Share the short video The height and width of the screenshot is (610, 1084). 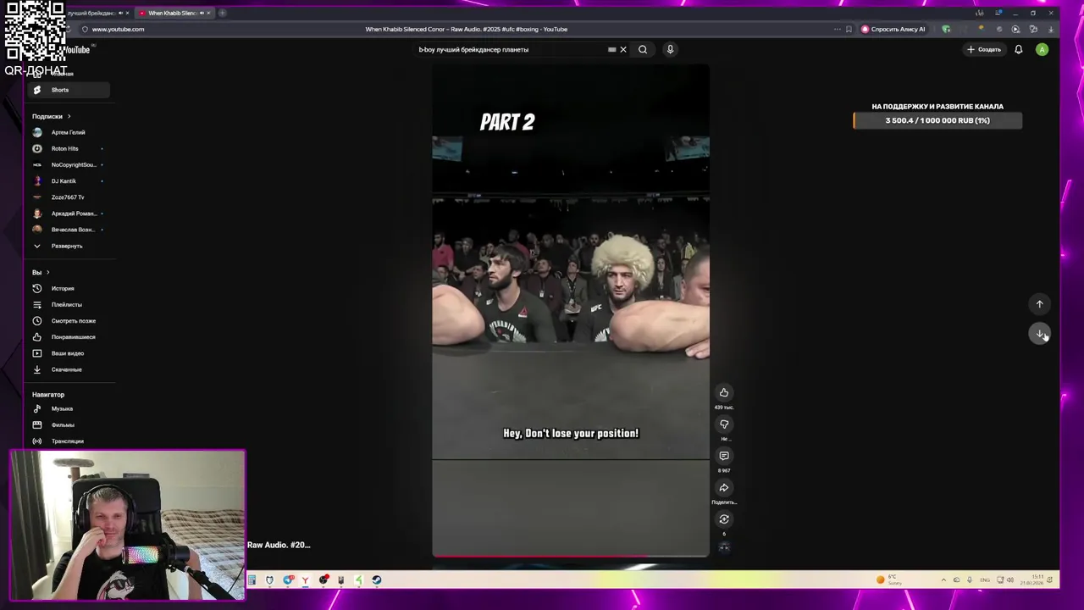(x=724, y=488)
